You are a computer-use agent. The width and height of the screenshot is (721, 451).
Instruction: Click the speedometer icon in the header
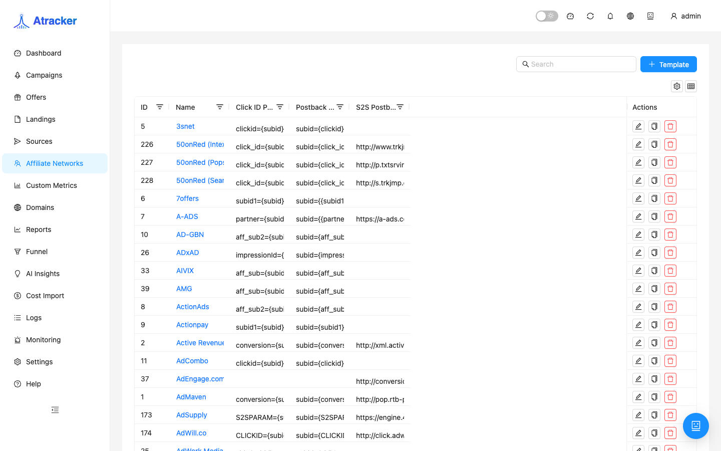[570, 16]
